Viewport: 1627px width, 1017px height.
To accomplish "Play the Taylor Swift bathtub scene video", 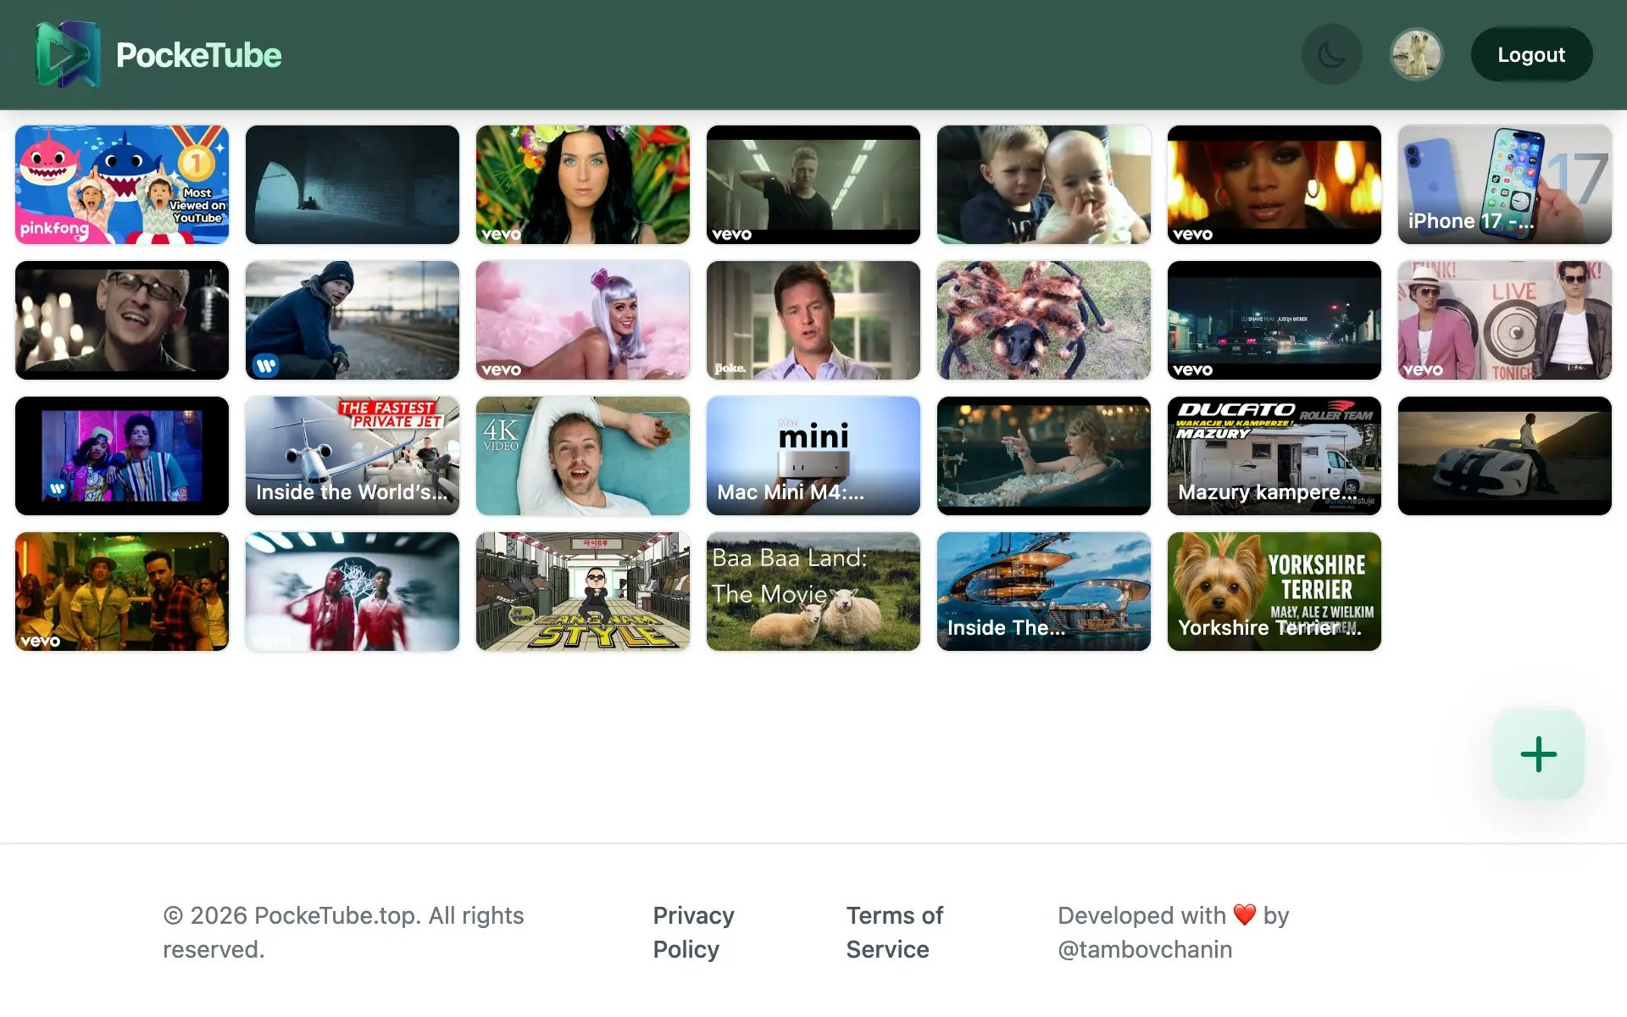I will (1044, 455).
